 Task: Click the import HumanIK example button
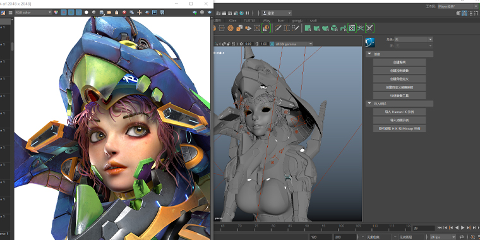click(399, 112)
